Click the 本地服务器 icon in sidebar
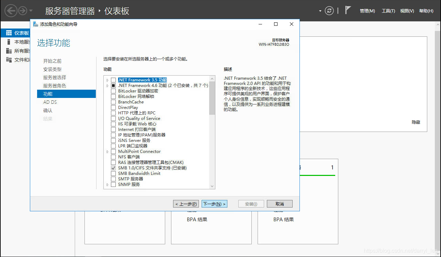Image resolution: width=441 pixels, height=257 pixels. point(9,42)
